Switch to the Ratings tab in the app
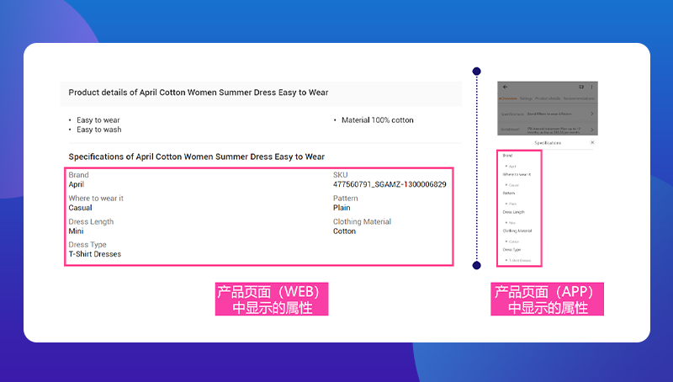This screenshot has width=673, height=382. coord(526,98)
